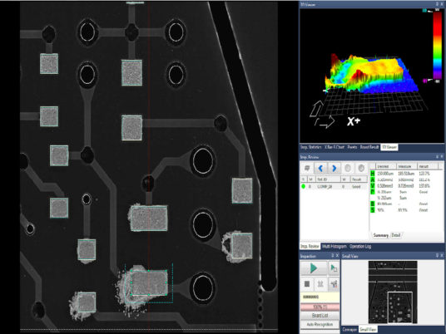This screenshot has height=334, width=446.
Task: Pin the Insp. Review panel
Action: pyautogui.click(x=437, y=157)
